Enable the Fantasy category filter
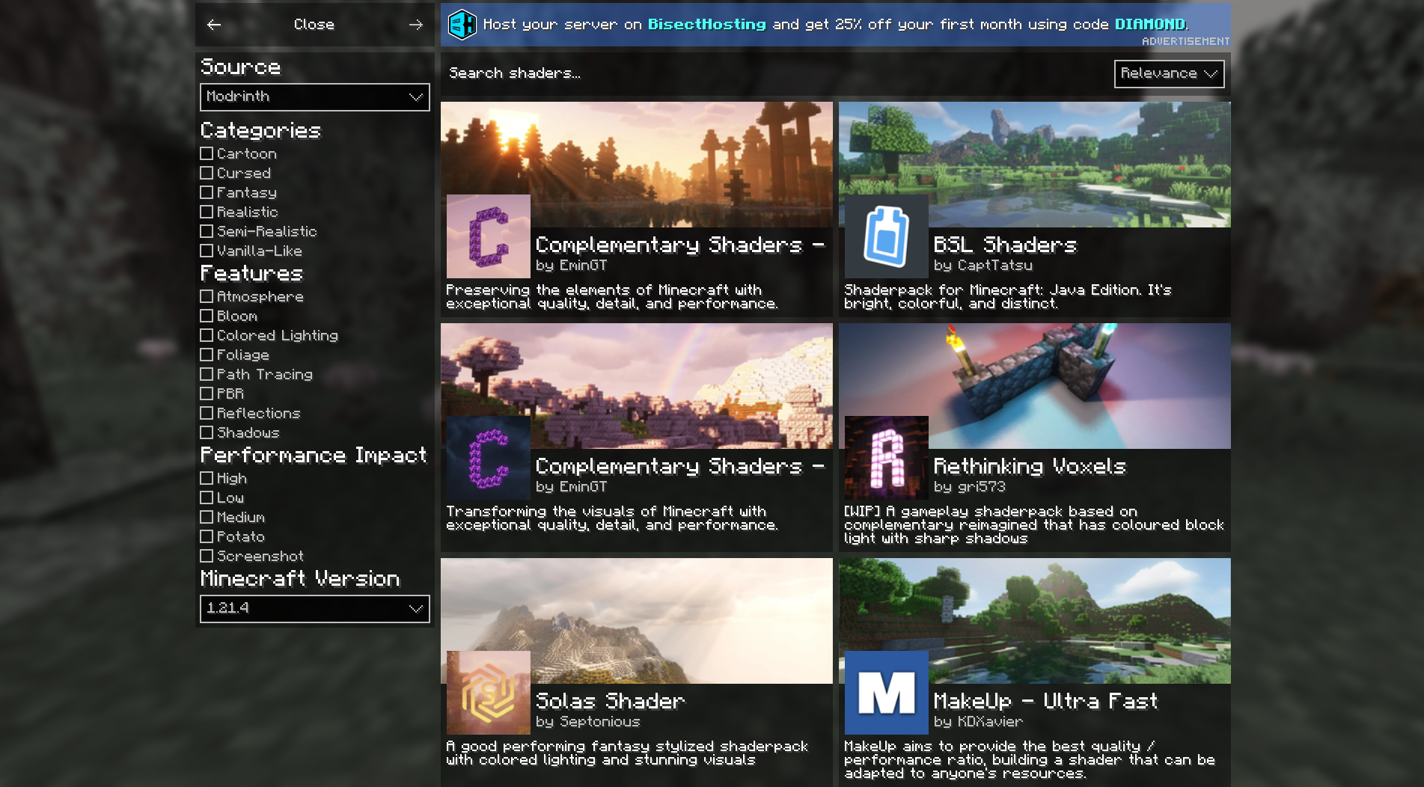 pyautogui.click(x=207, y=192)
